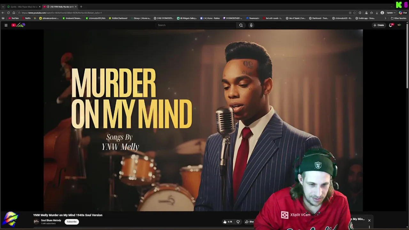This screenshot has width=409, height=230.
Task: Open the downloads arrow icon
Action: (x=377, y=13)
